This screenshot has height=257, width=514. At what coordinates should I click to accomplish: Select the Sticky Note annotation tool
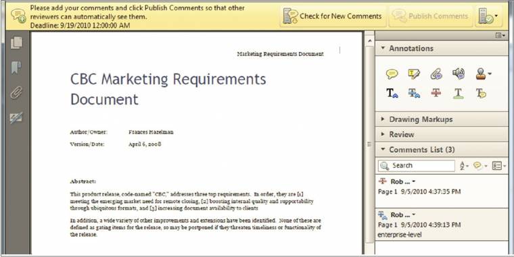point(392,74)
